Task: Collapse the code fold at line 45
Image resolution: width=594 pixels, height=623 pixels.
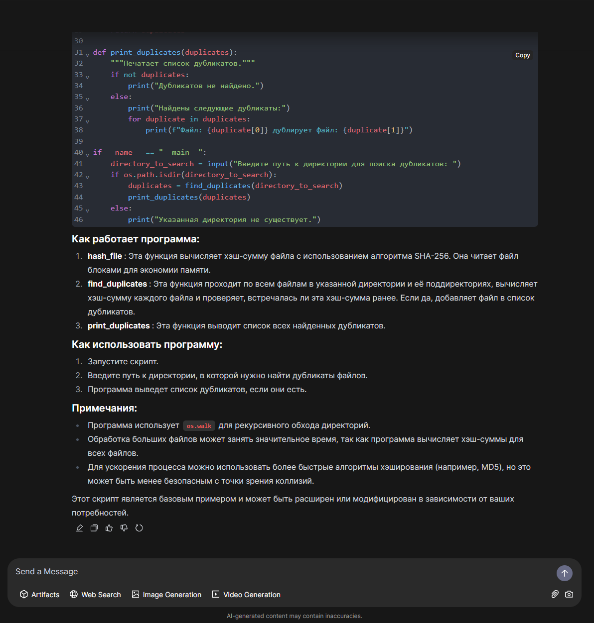Action: click(x=87, y=210)
